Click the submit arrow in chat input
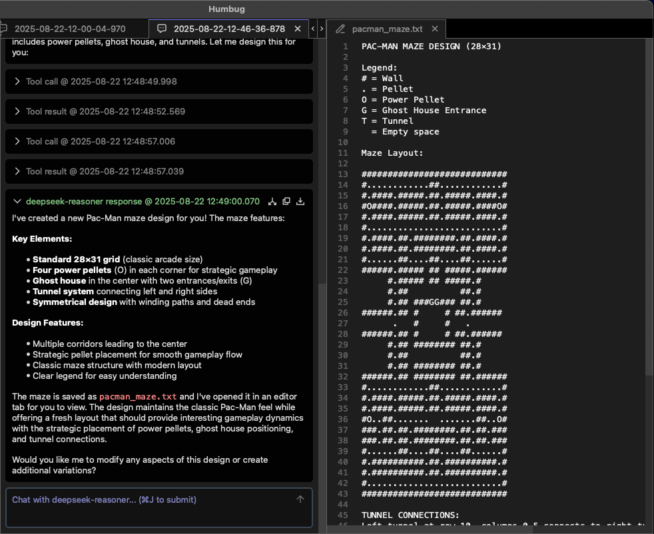 pyautogui.click(x=300, y=499)
